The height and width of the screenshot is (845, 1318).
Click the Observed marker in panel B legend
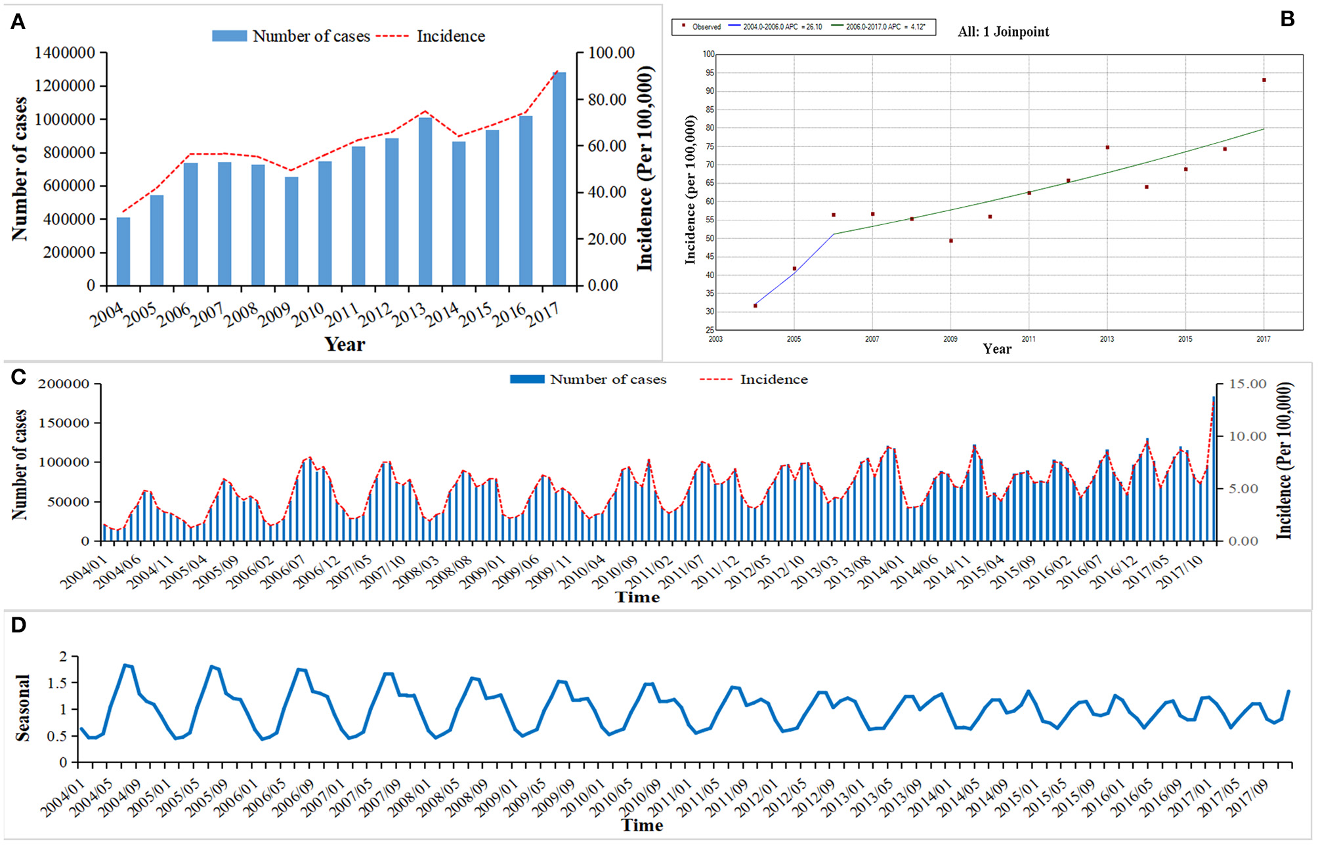[684, 26]
